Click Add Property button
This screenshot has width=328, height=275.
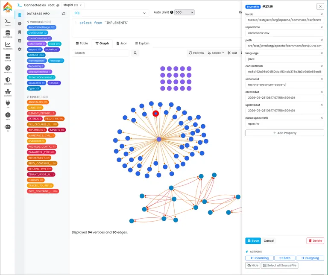coord(284,133)
